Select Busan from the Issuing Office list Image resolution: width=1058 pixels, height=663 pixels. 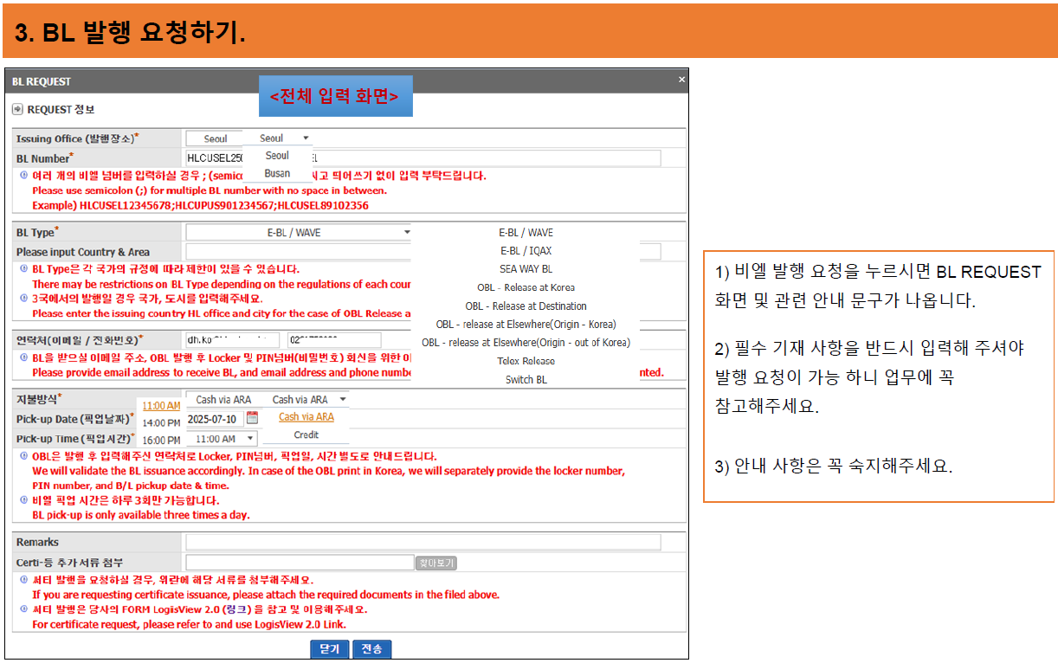click(278, 171)
